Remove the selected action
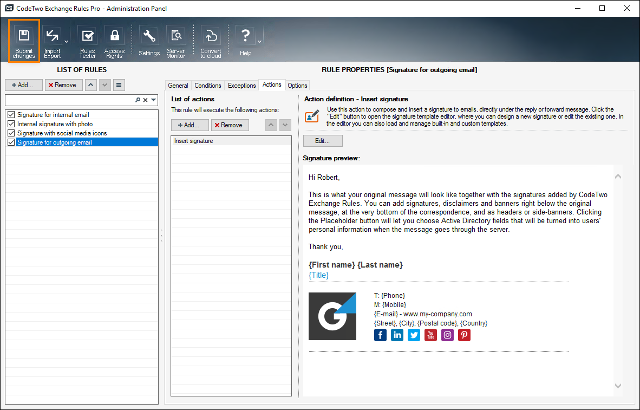Image resolution: width=640 pixels, height=410 pixels. [230, 125]
